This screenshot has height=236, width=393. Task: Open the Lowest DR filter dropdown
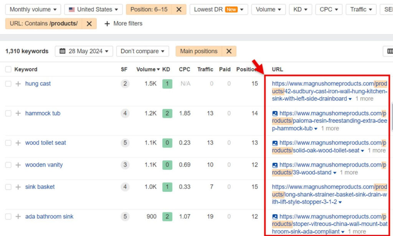click(x=218, y=10)
